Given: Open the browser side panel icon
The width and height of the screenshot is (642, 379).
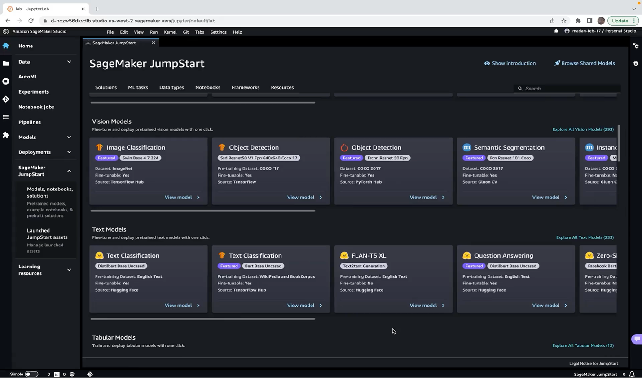Looking at the screenshot, I should pos(589,21).
